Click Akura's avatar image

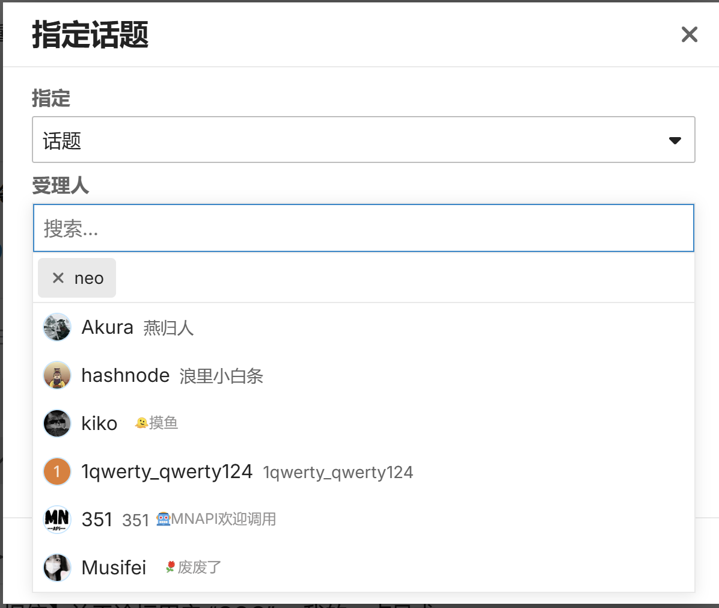click(57, 327)
